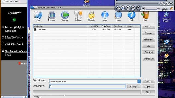Click the Open folder button

[148, 87]
